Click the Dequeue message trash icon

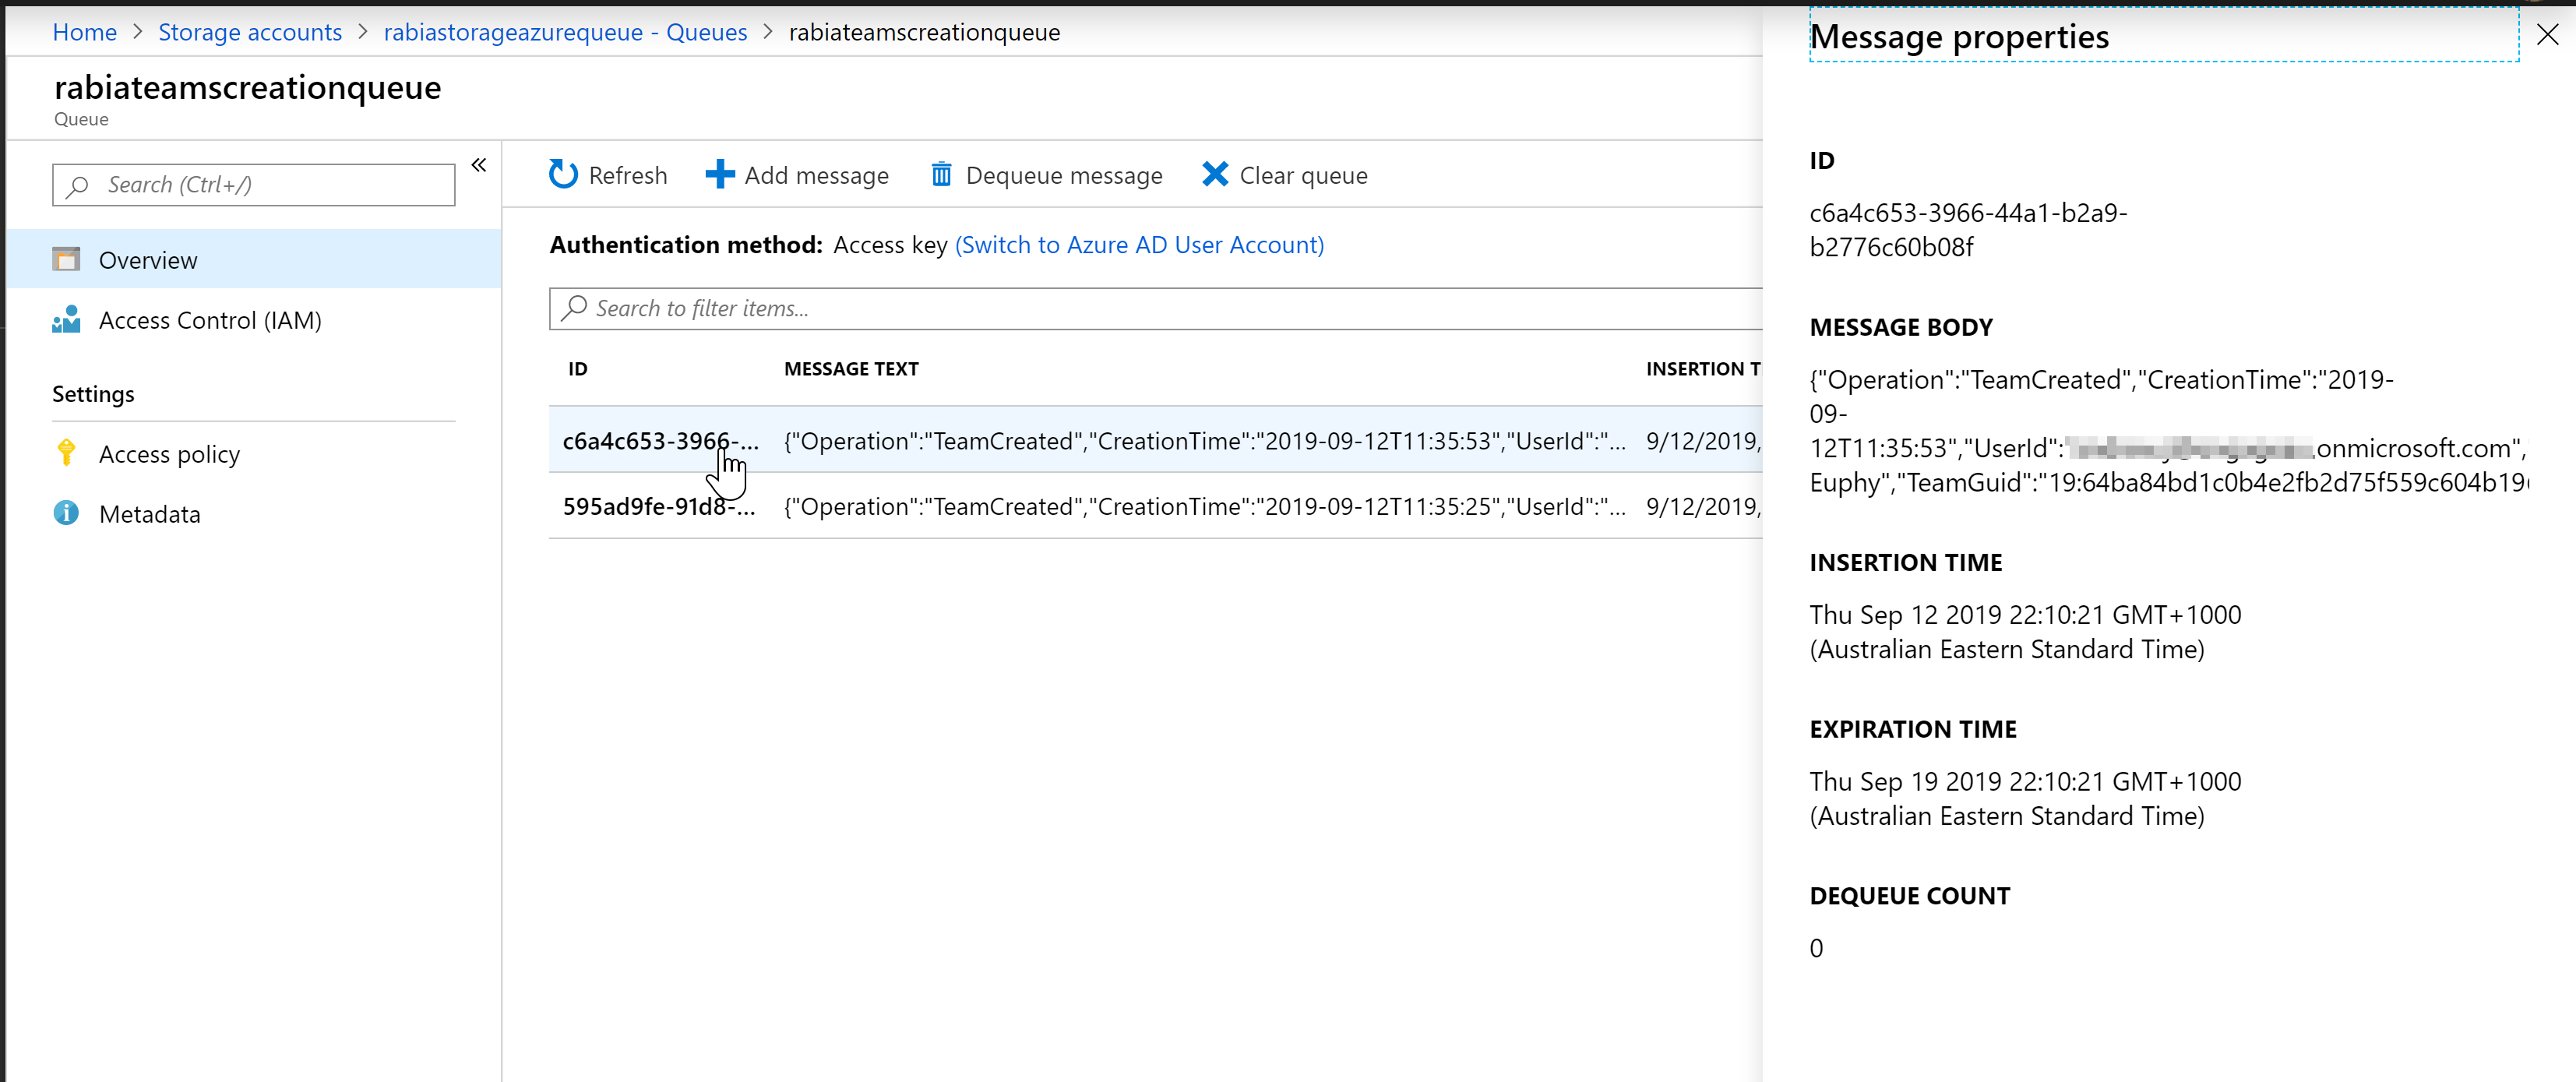pyautogui.click(x=941, y=175)
